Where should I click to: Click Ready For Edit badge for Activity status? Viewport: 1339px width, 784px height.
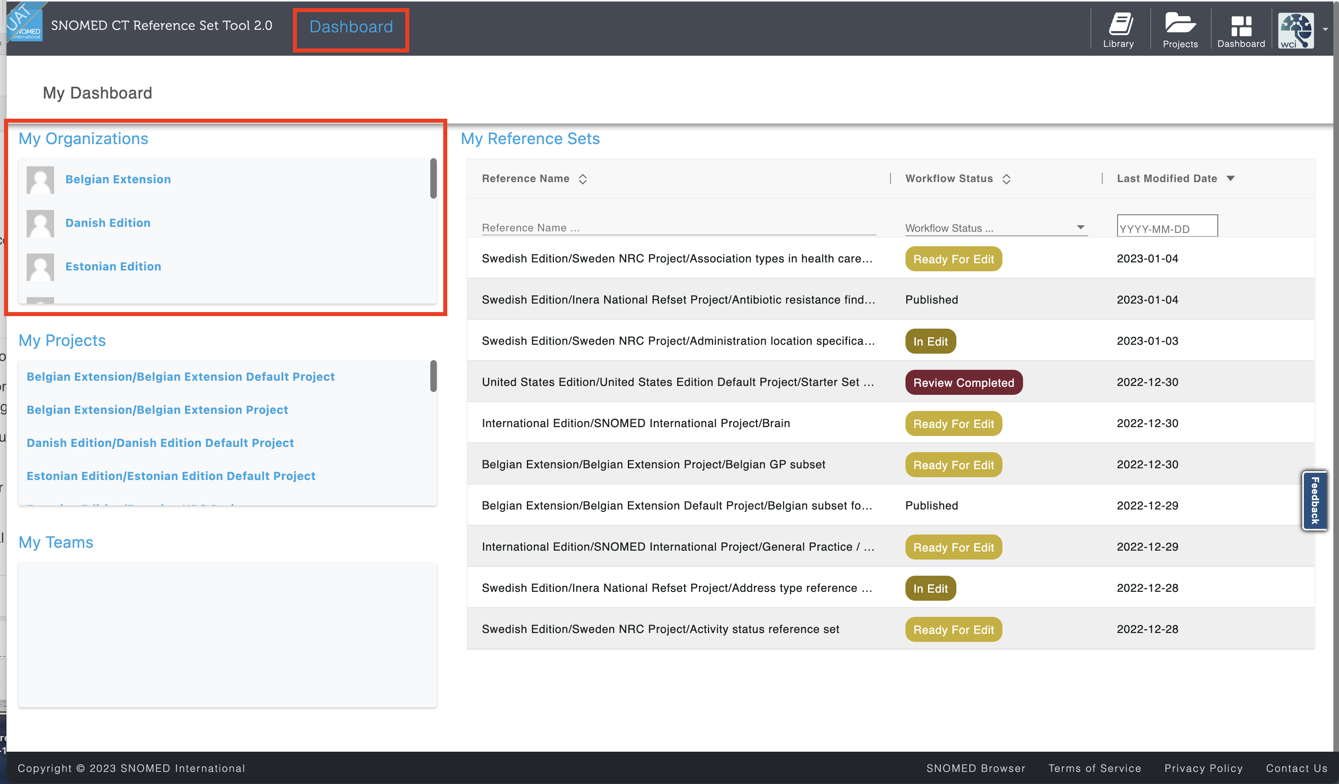(x=953, y=629)
